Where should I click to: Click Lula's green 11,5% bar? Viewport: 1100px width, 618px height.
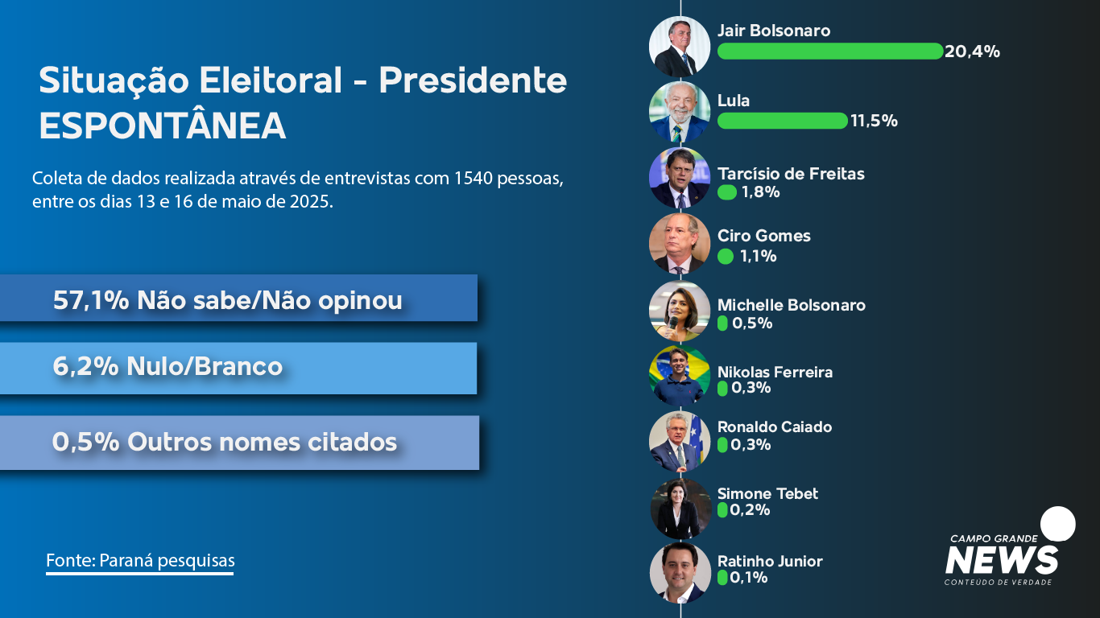(782, 121)
